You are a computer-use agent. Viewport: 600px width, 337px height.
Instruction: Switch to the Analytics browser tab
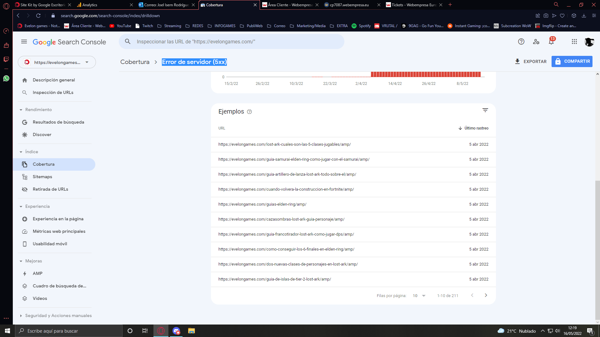pos(105,5)
